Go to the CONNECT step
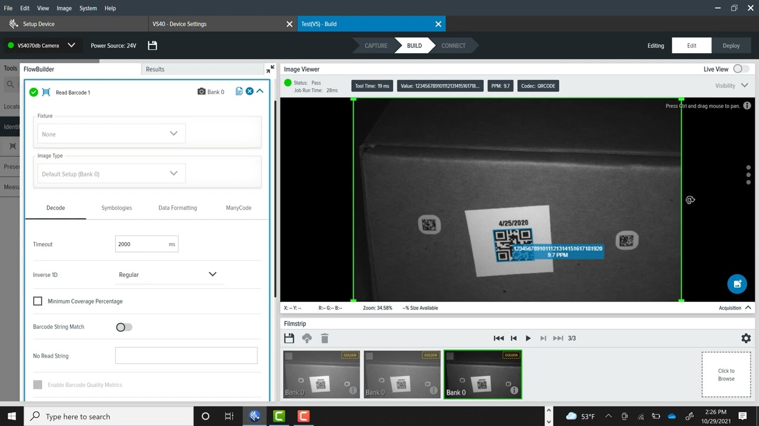Image resolution: width=759 pixels, height=426 pixels. click(454, 46)
